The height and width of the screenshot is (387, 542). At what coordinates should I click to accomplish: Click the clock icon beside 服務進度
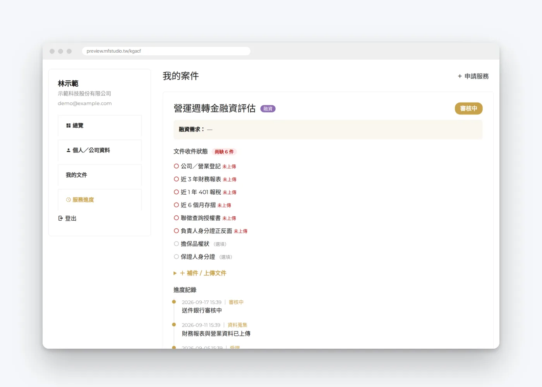point(69,200)
